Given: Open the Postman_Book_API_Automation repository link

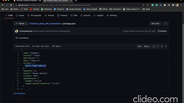Looking at the screenshot, I should pos(45,23).
